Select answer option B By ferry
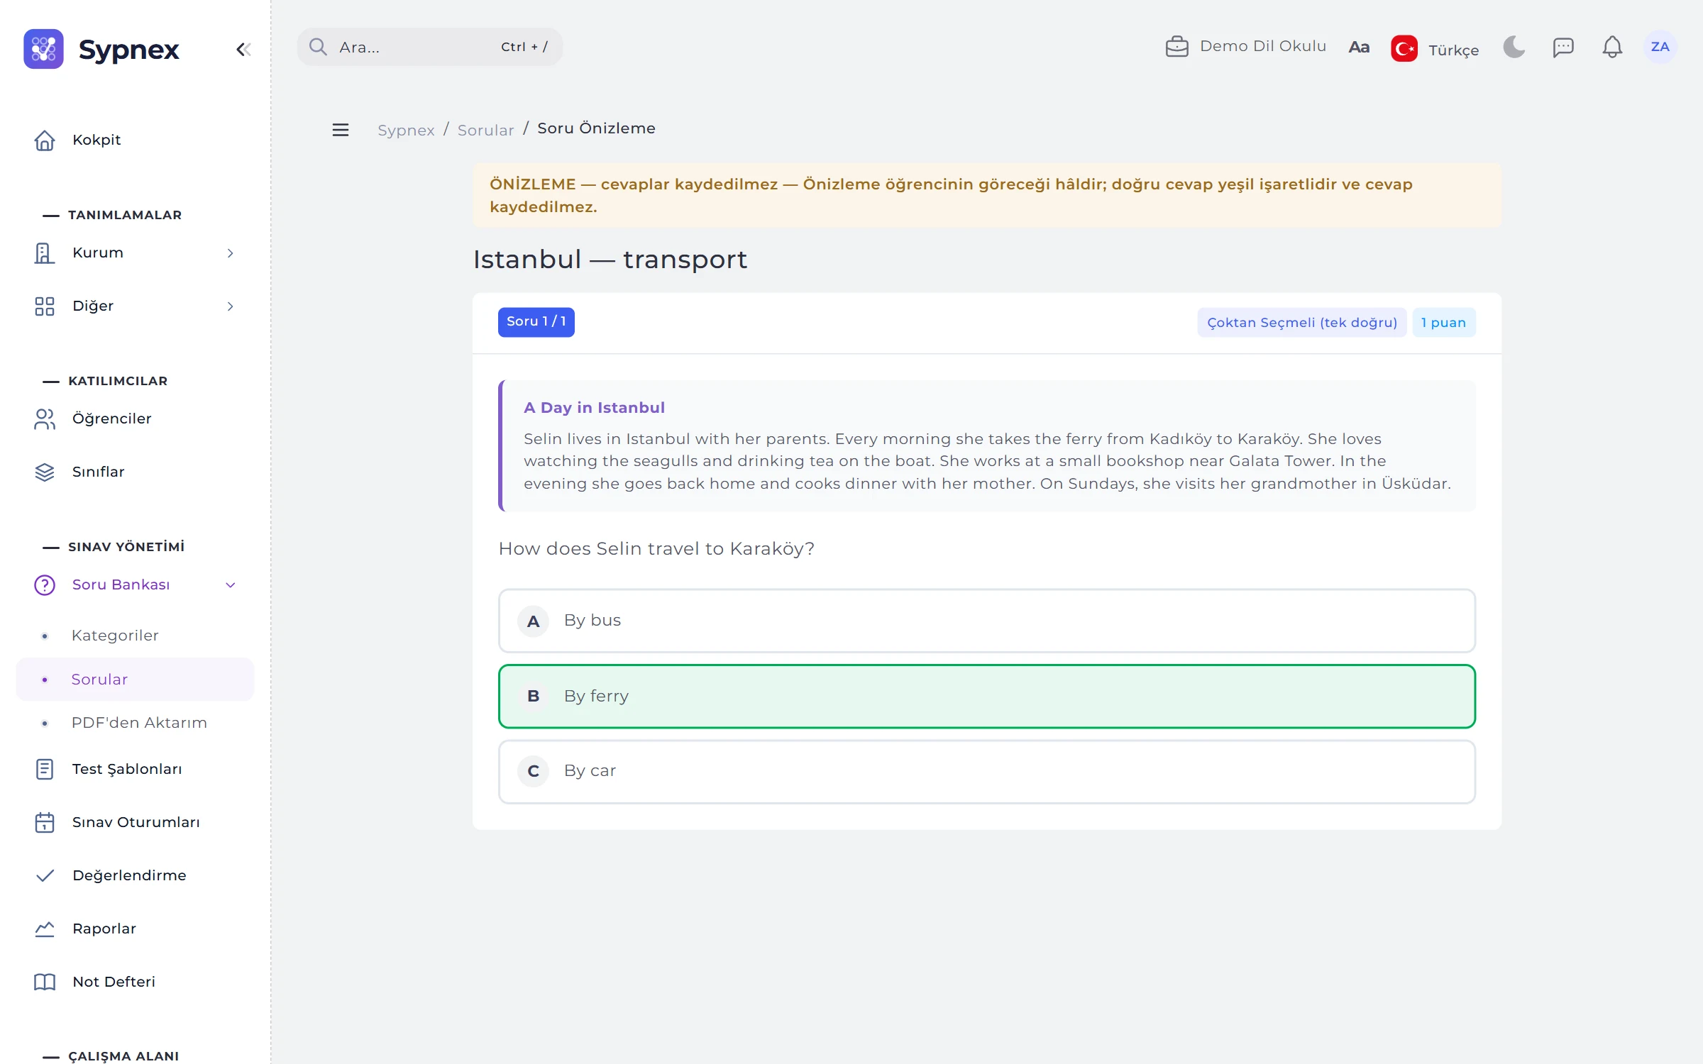This screenshot has height=1064, width=1703. (x=987, y=697)
